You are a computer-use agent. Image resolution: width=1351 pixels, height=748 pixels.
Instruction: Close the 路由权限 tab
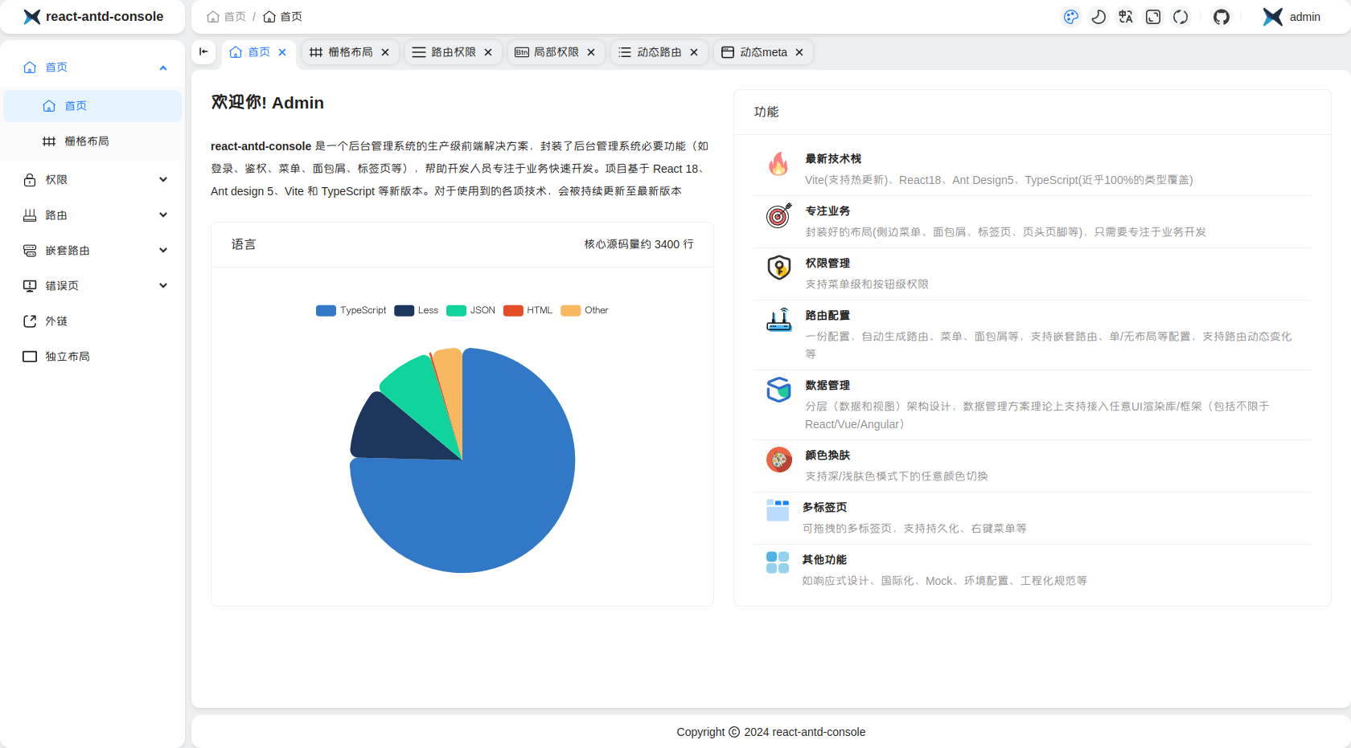click(488, 52)
